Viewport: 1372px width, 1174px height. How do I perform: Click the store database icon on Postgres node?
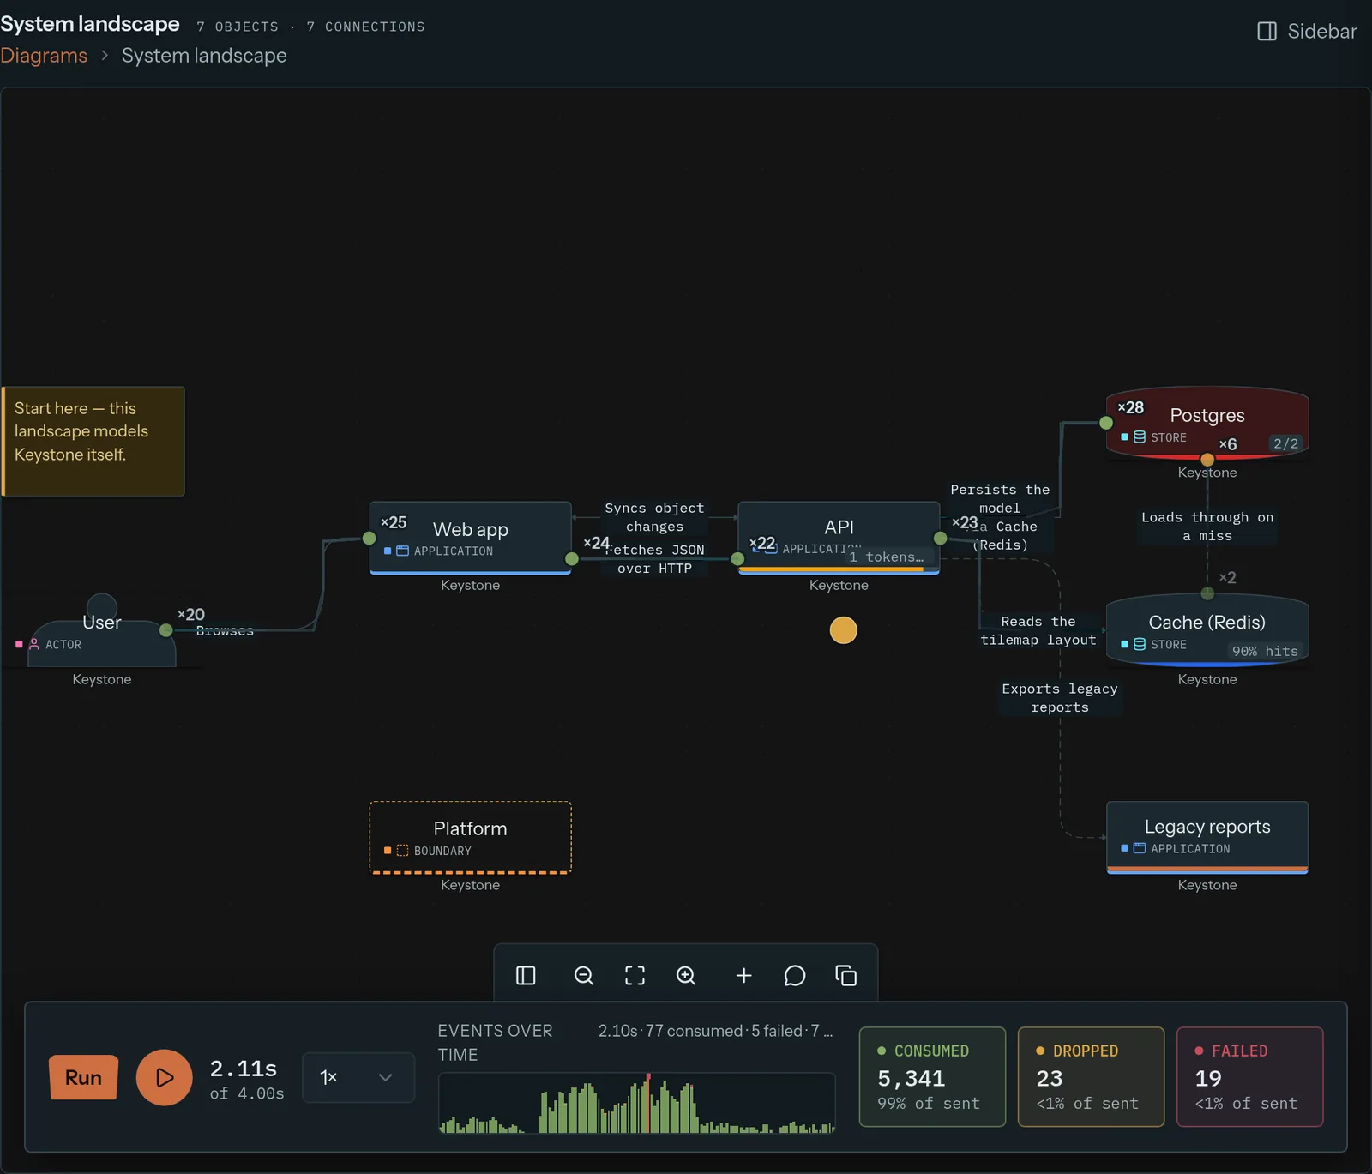[x=1140, y=437]
